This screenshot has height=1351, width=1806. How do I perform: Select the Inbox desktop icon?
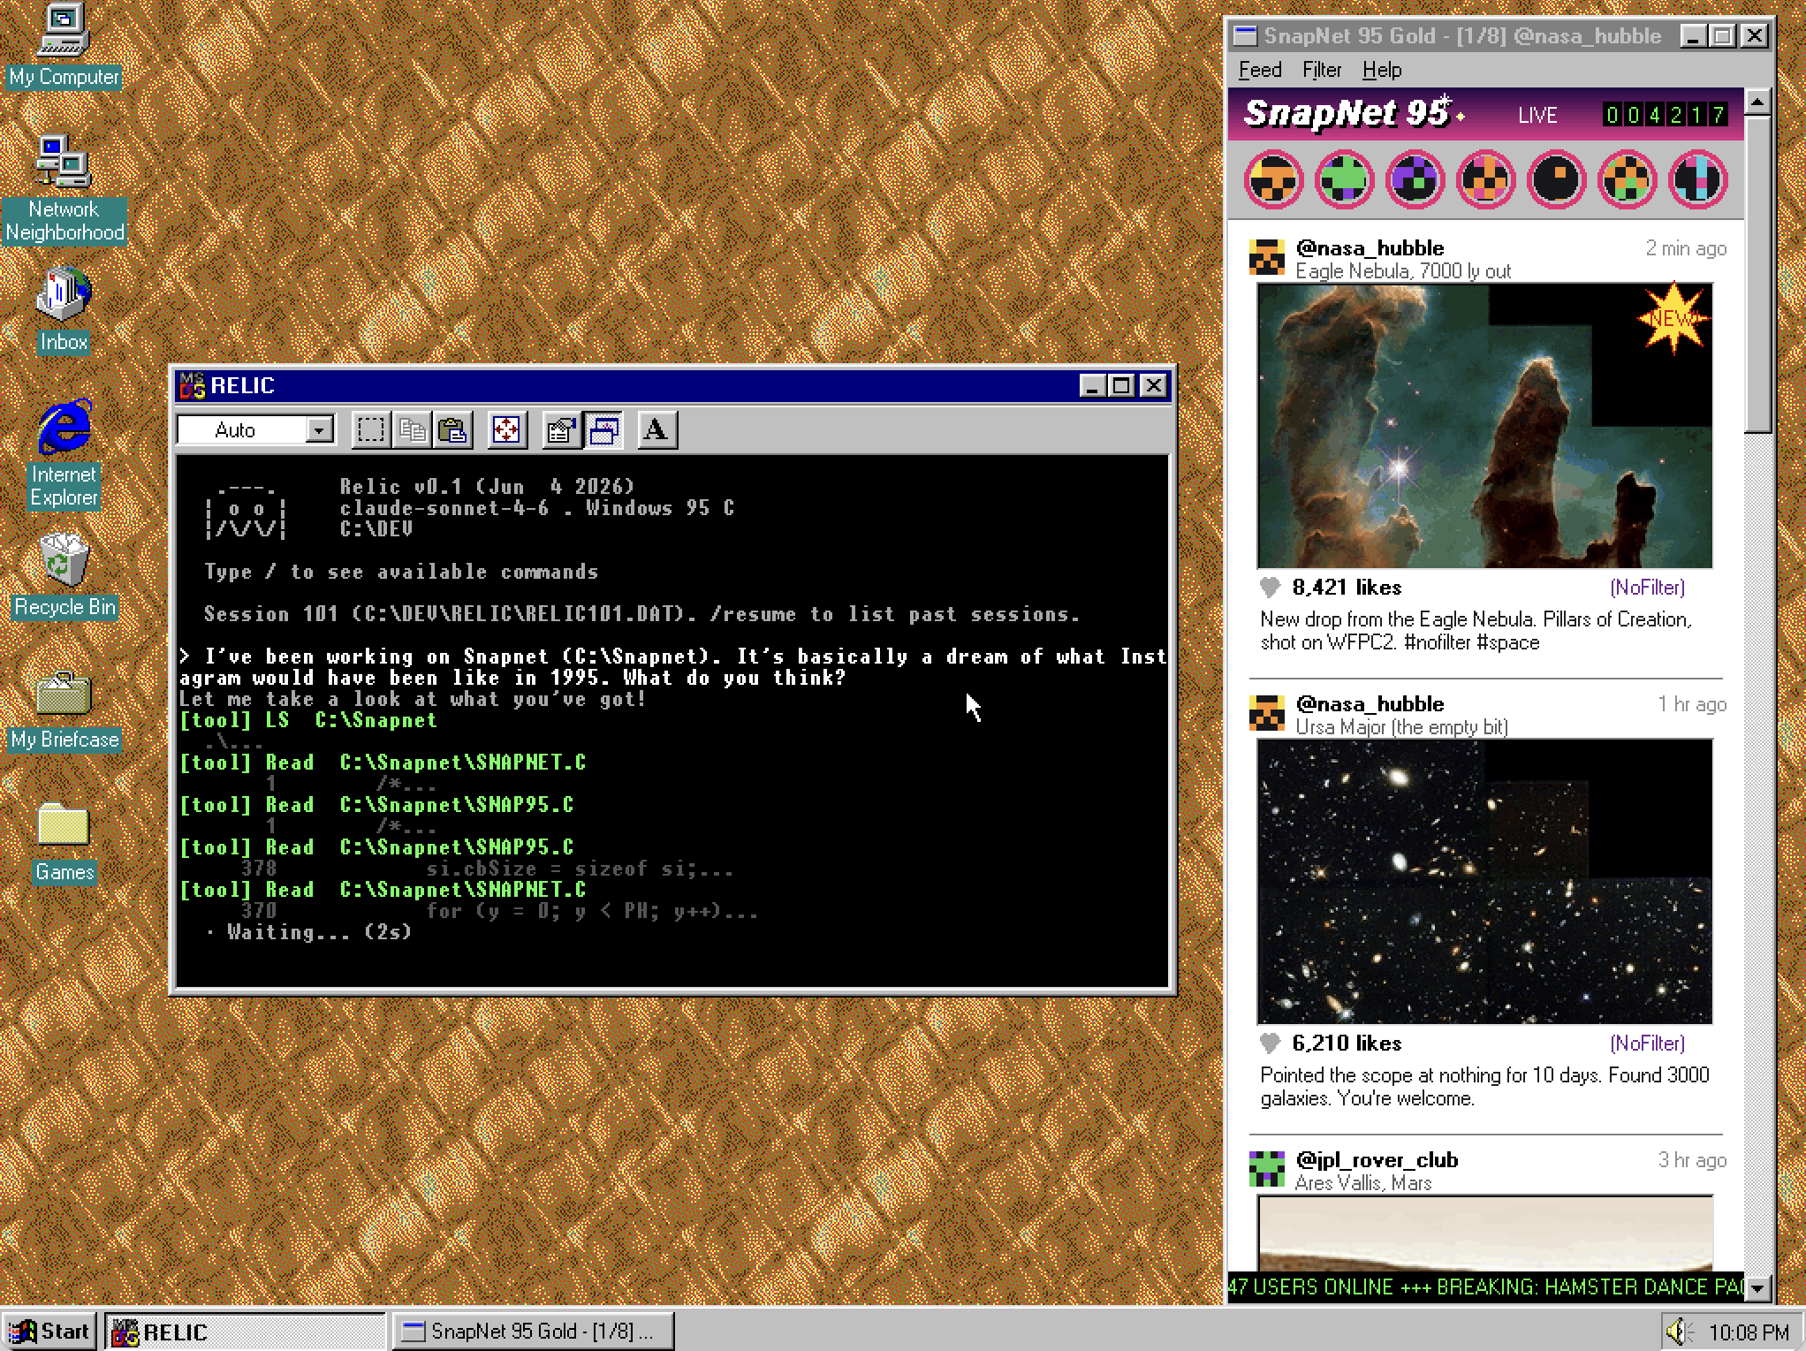point(64,310)
